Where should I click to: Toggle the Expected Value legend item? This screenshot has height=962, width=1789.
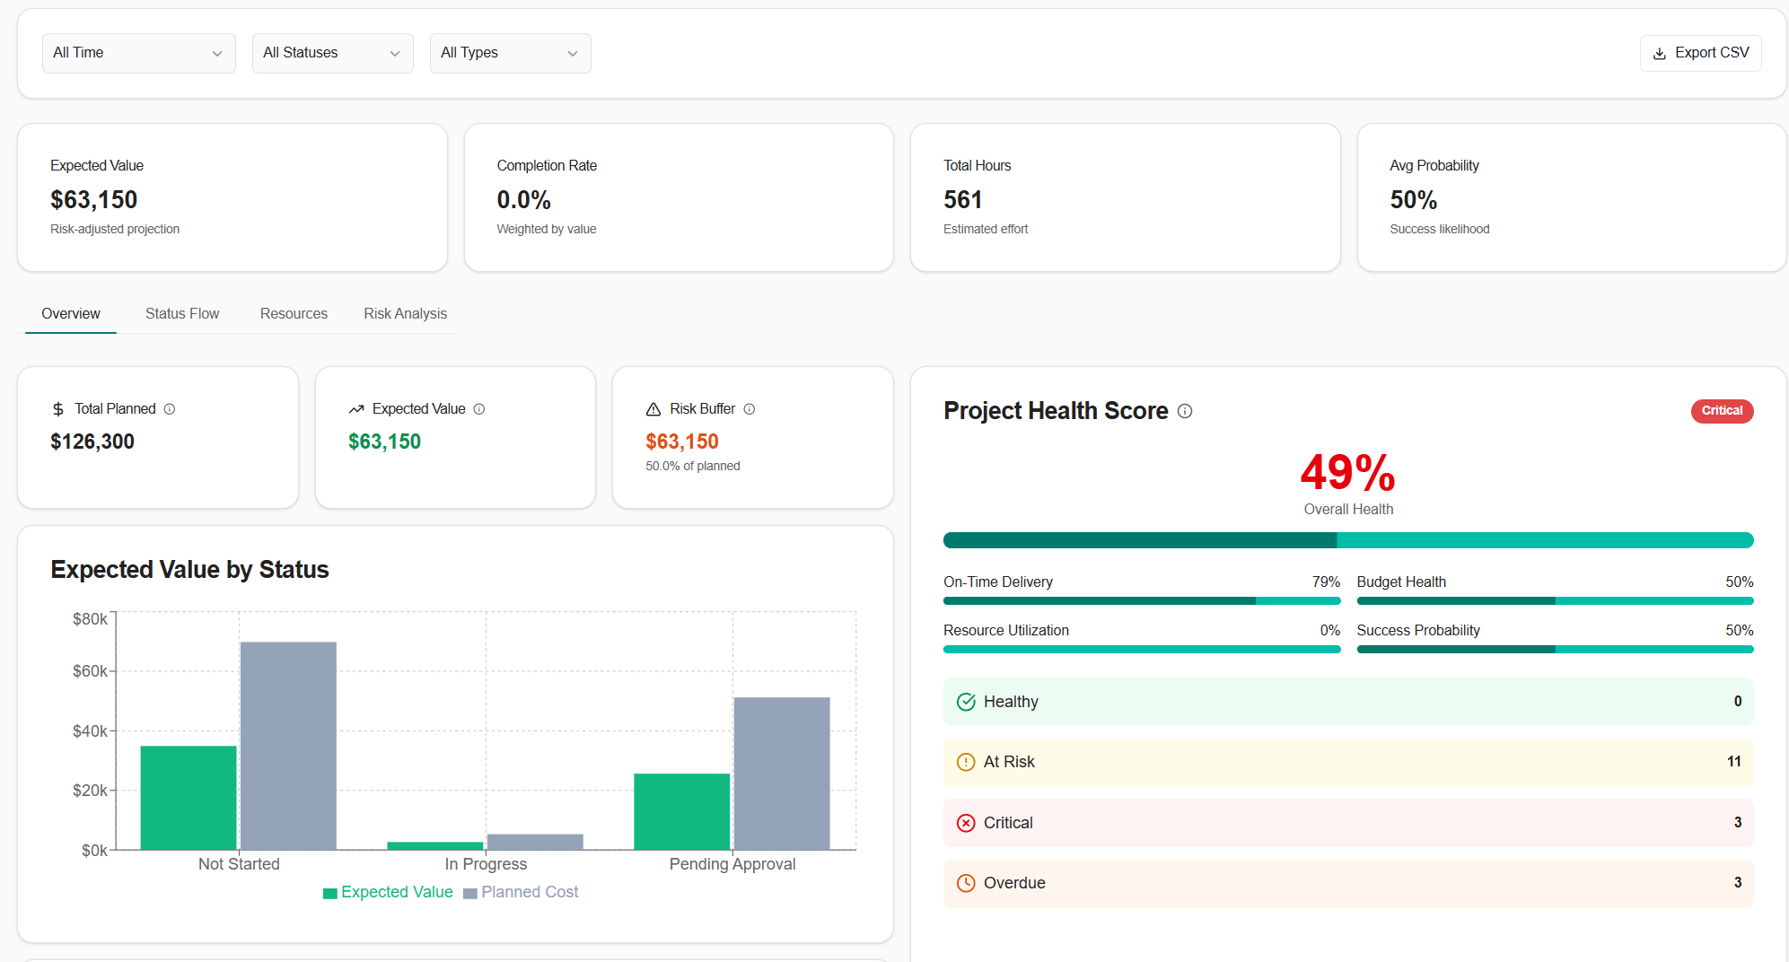[388, 892]
